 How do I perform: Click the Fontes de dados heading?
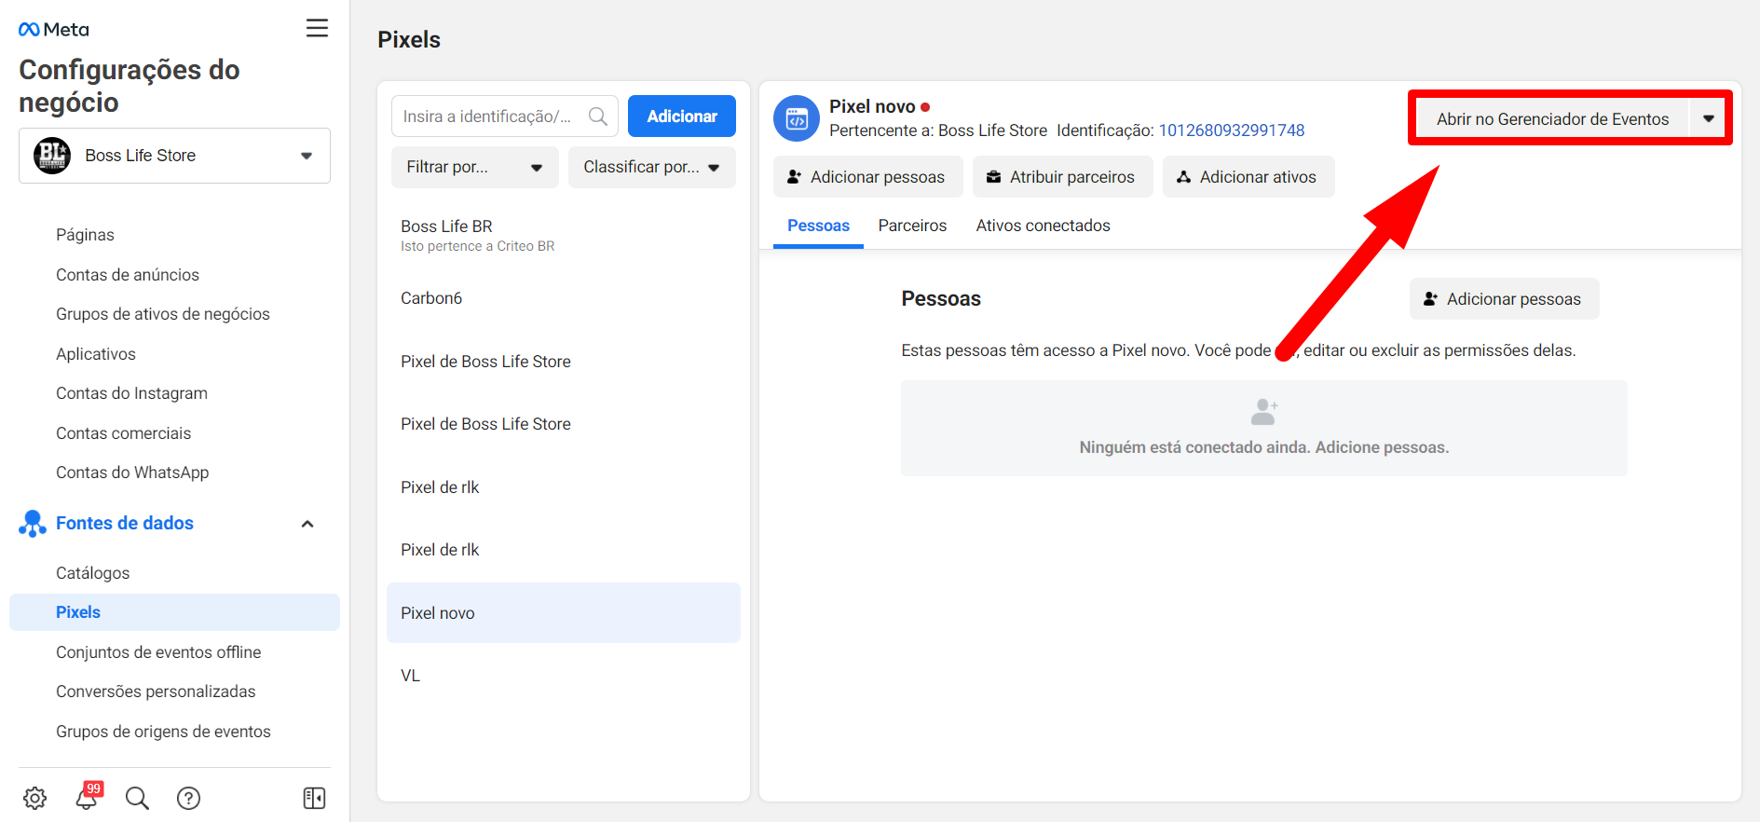125,524
